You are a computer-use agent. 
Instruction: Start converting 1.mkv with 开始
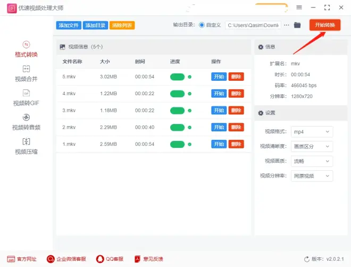[x=219, y=144]
